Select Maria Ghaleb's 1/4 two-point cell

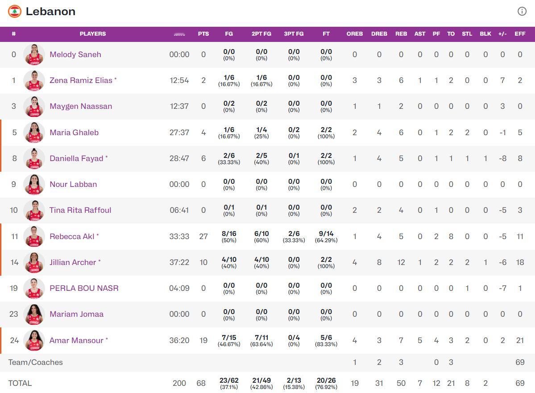tap(261, 132)
